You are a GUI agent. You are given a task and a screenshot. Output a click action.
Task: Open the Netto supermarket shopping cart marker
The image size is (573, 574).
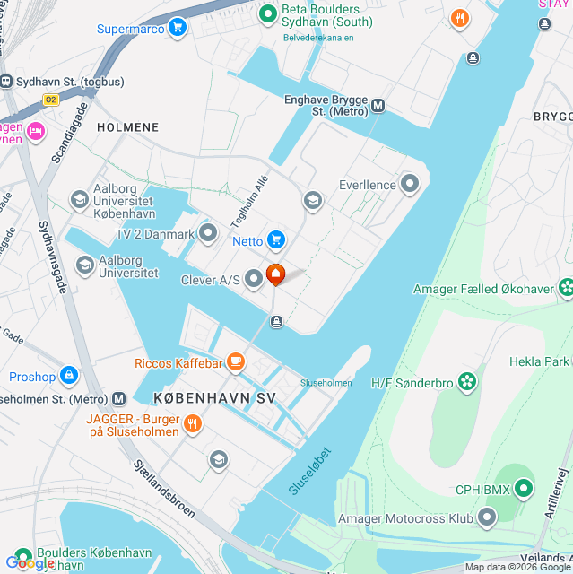point(276,240)
